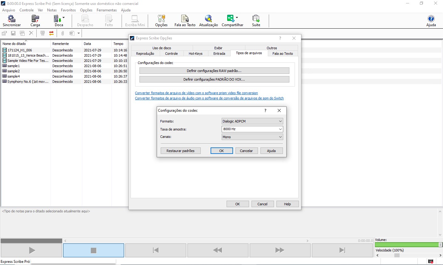
Task: Click the Volume slider handle
Action: coord(441,245)
